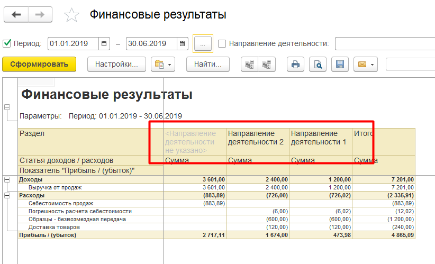Open calendar for end date 30.06.2019
Viewport: 435px width, 264px height.
click(182, 43)
